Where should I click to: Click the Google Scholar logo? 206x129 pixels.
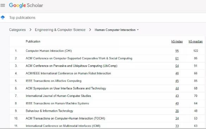pos(26,5)
